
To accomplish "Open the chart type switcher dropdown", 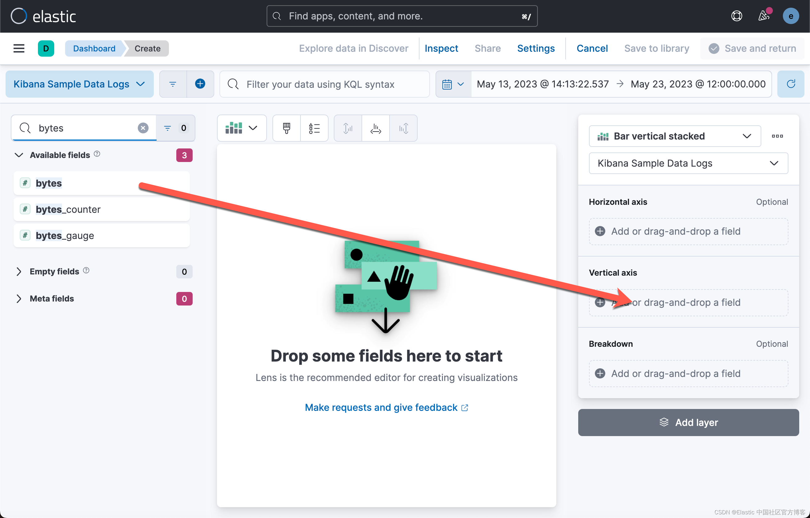I will point(242,128).
